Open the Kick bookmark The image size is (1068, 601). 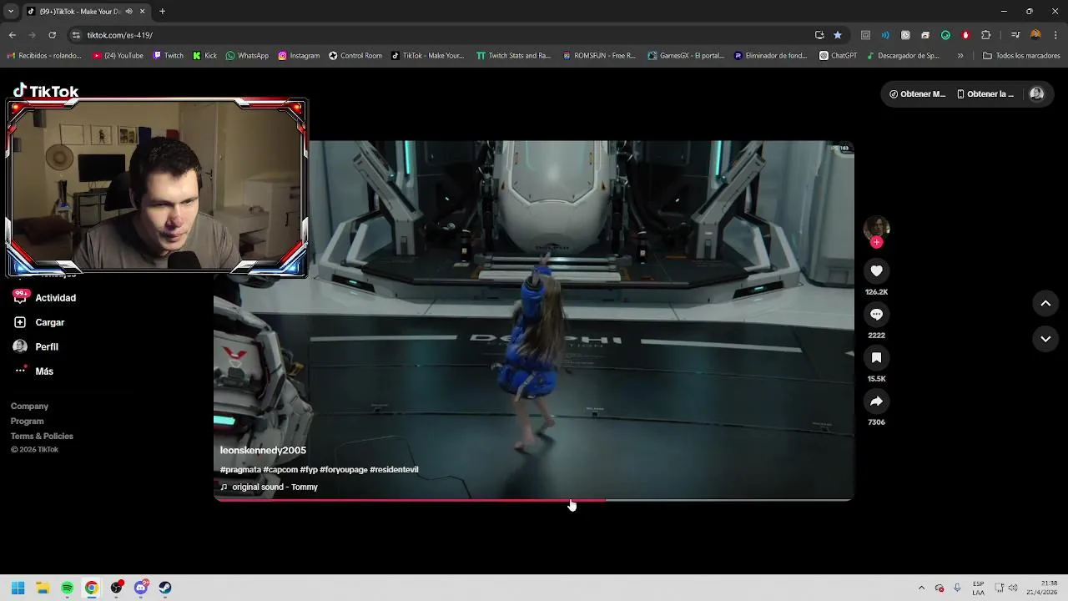click(204, 56)
